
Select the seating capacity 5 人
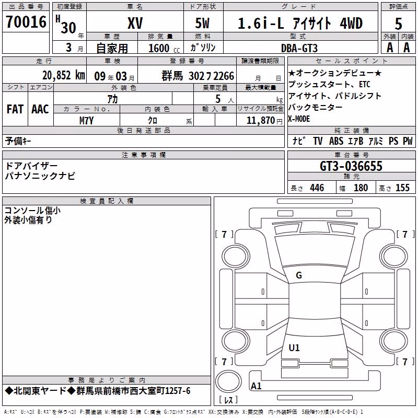point(225,99)
